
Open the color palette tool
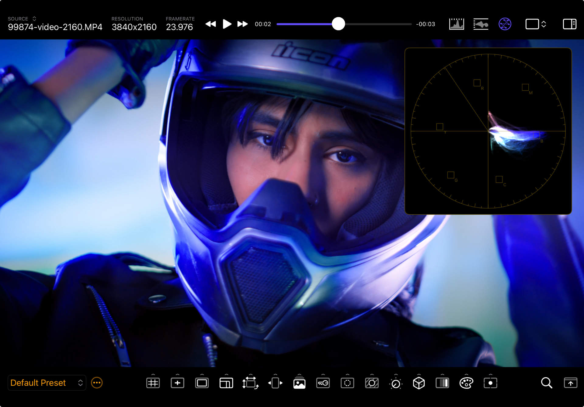[466, 383]
